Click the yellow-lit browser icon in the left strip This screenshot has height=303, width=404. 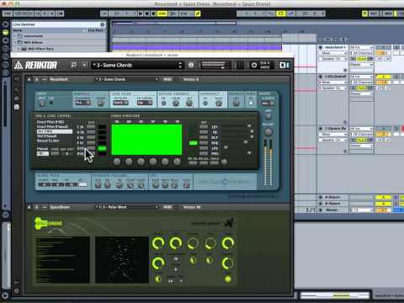coord(5,33)
